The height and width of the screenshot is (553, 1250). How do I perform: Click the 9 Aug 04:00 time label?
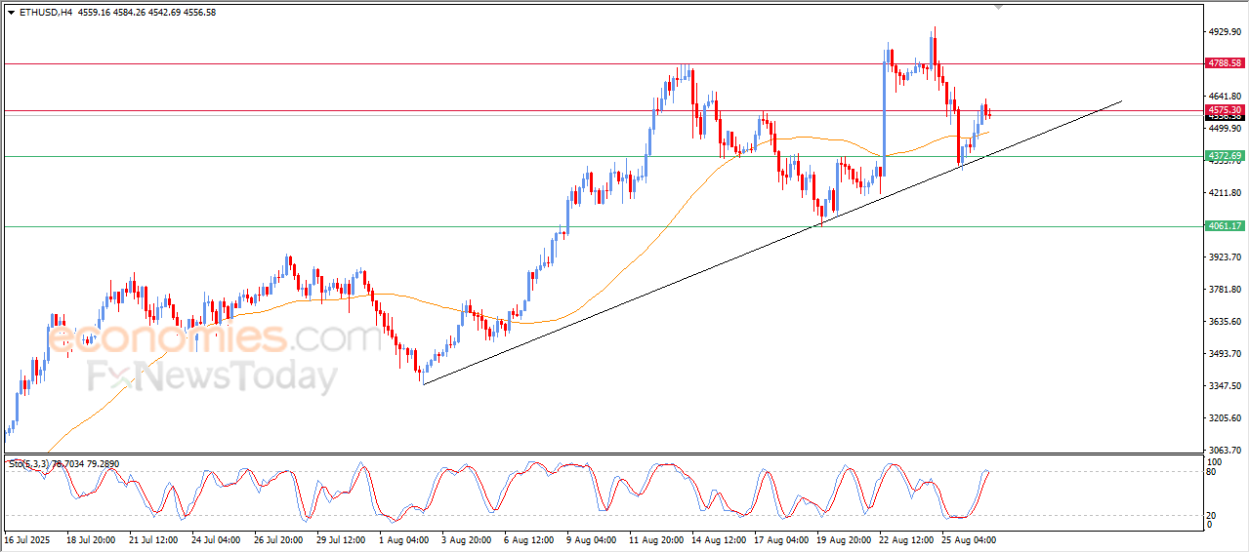click(x=590, y=539)
